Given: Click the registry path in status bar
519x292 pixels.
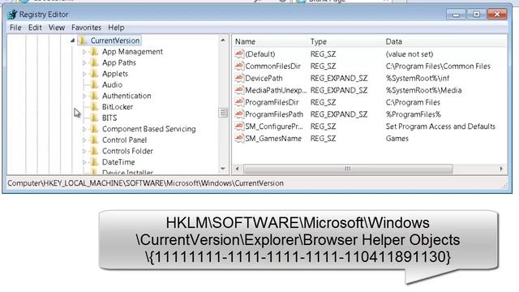Looking at the screenshot, I should (x=146, y=183).
